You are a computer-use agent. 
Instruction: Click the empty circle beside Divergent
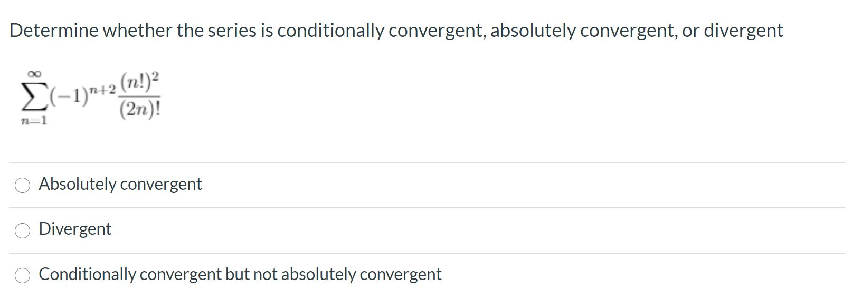22,230
